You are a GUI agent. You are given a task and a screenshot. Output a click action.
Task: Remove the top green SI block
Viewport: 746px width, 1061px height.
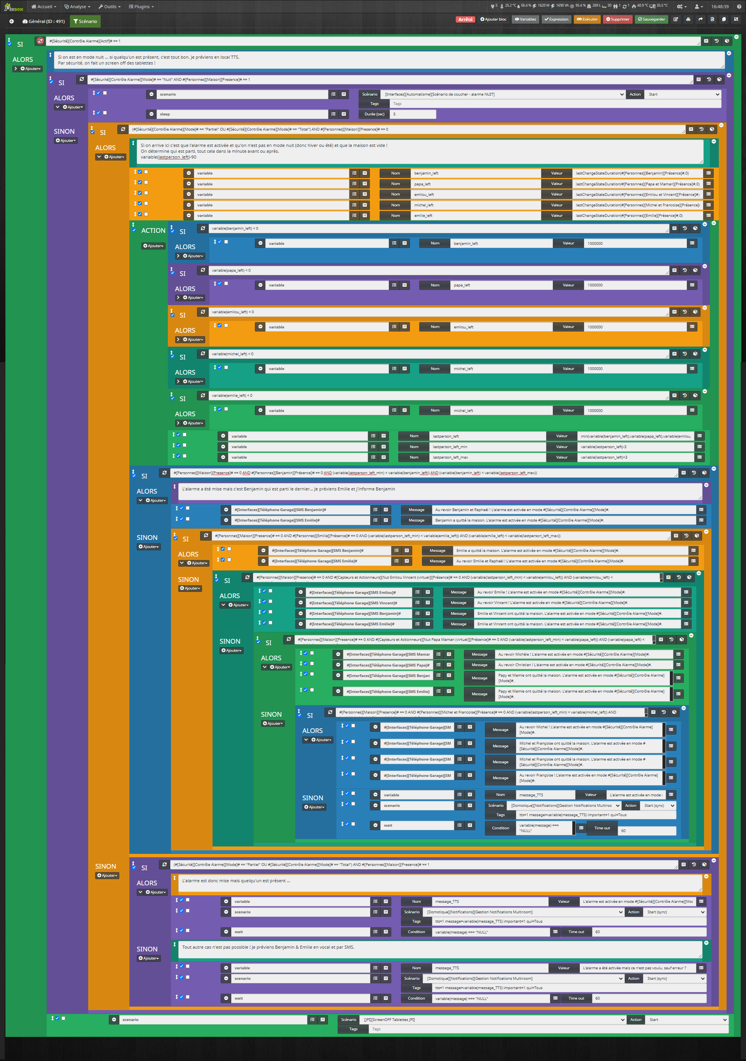tap(737, 37)
